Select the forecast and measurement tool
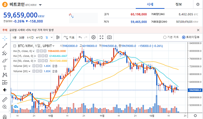203x119 pixels. pyautogui.click(x=5, y=82)
